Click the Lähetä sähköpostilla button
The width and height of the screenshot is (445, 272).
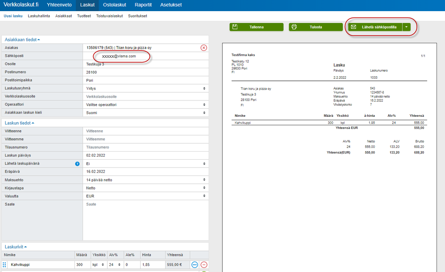pyautogui.click(x=375, y=27)
